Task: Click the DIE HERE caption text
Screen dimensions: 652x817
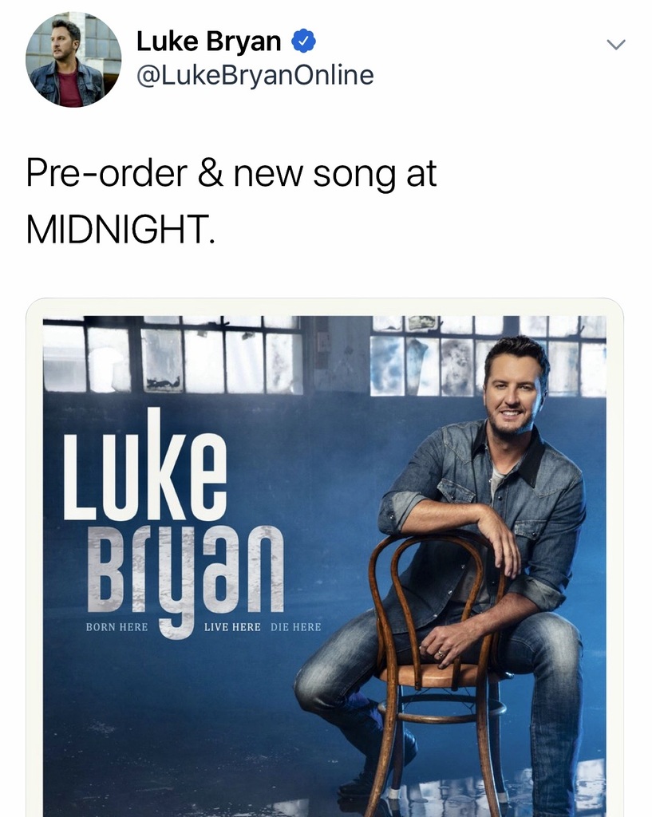Action: (295, 627)
